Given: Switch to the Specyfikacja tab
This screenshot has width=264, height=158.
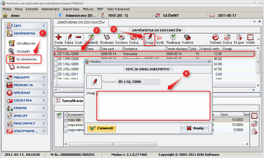Looking at the screenshot, I should click(72, 100).
